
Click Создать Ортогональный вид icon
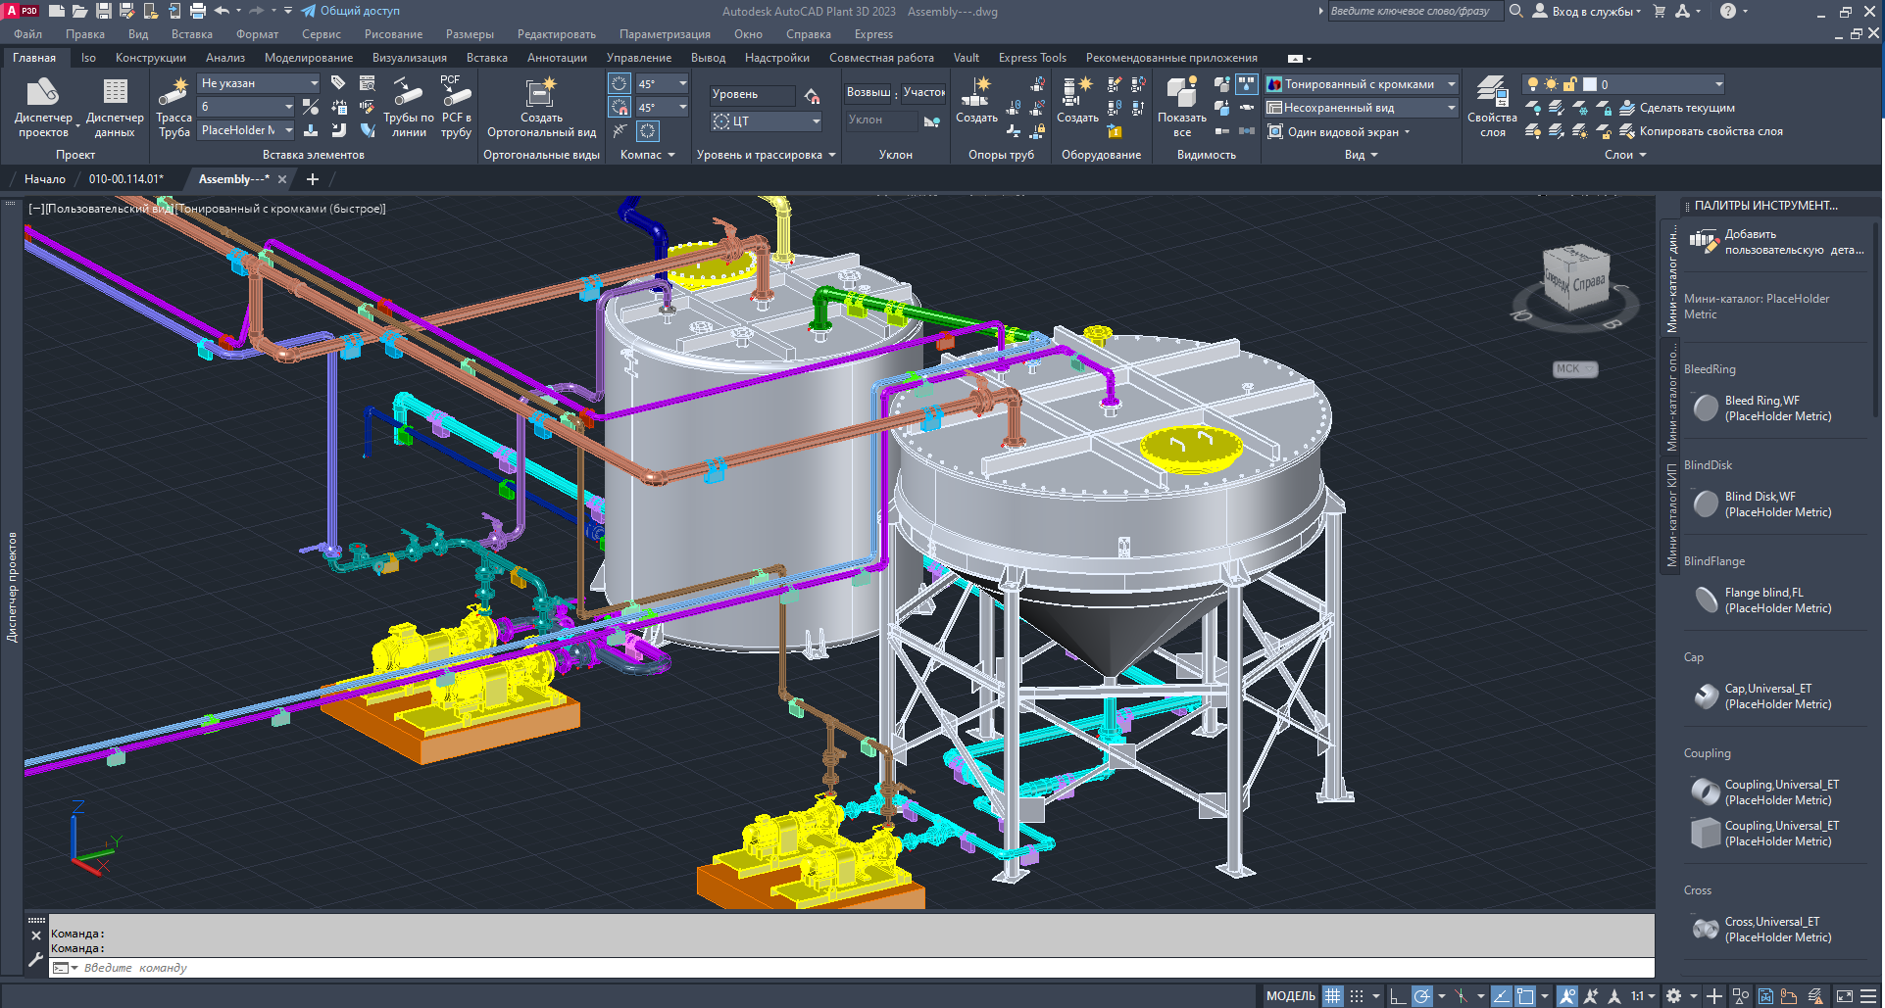pos(541,93)
